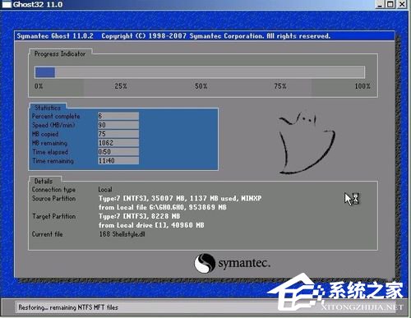This screenshot has width=411, height=318.
Task: Click the blue progress bar fill
Action: coord(45,72)
